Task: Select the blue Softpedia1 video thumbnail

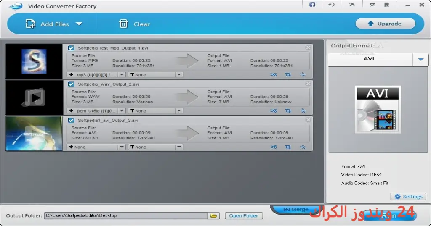Action: [34, 134]
